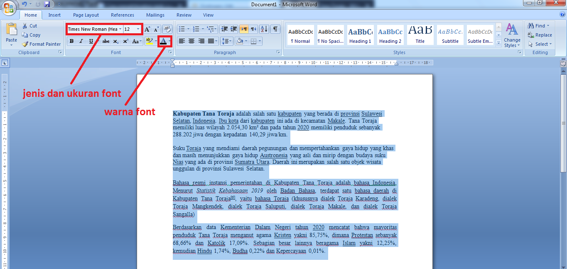Open the font color swatch picker
Screen dimensions: 567x269
[169, 41]
